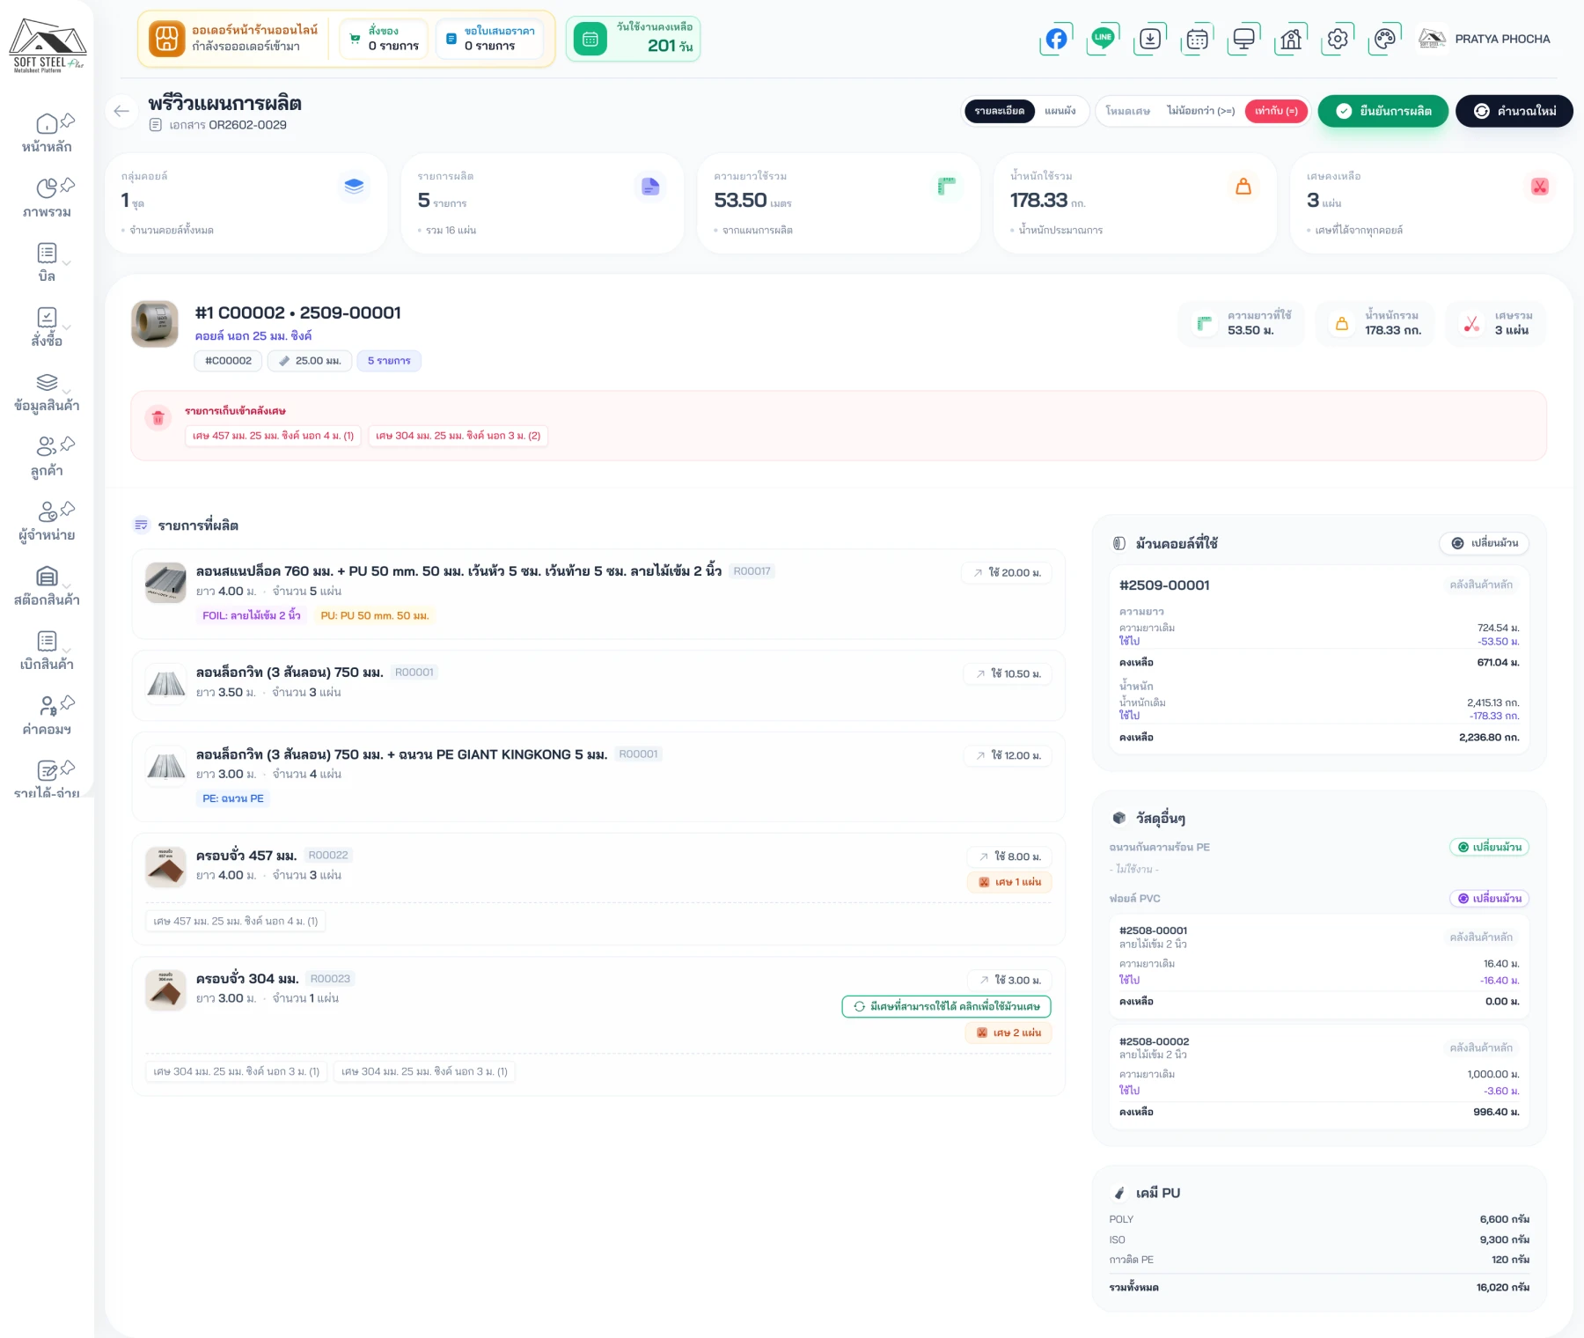Open ค่าคอมฯ in sidebar
This screenshot has height=1338, width=1584.
tap(47, 717)
